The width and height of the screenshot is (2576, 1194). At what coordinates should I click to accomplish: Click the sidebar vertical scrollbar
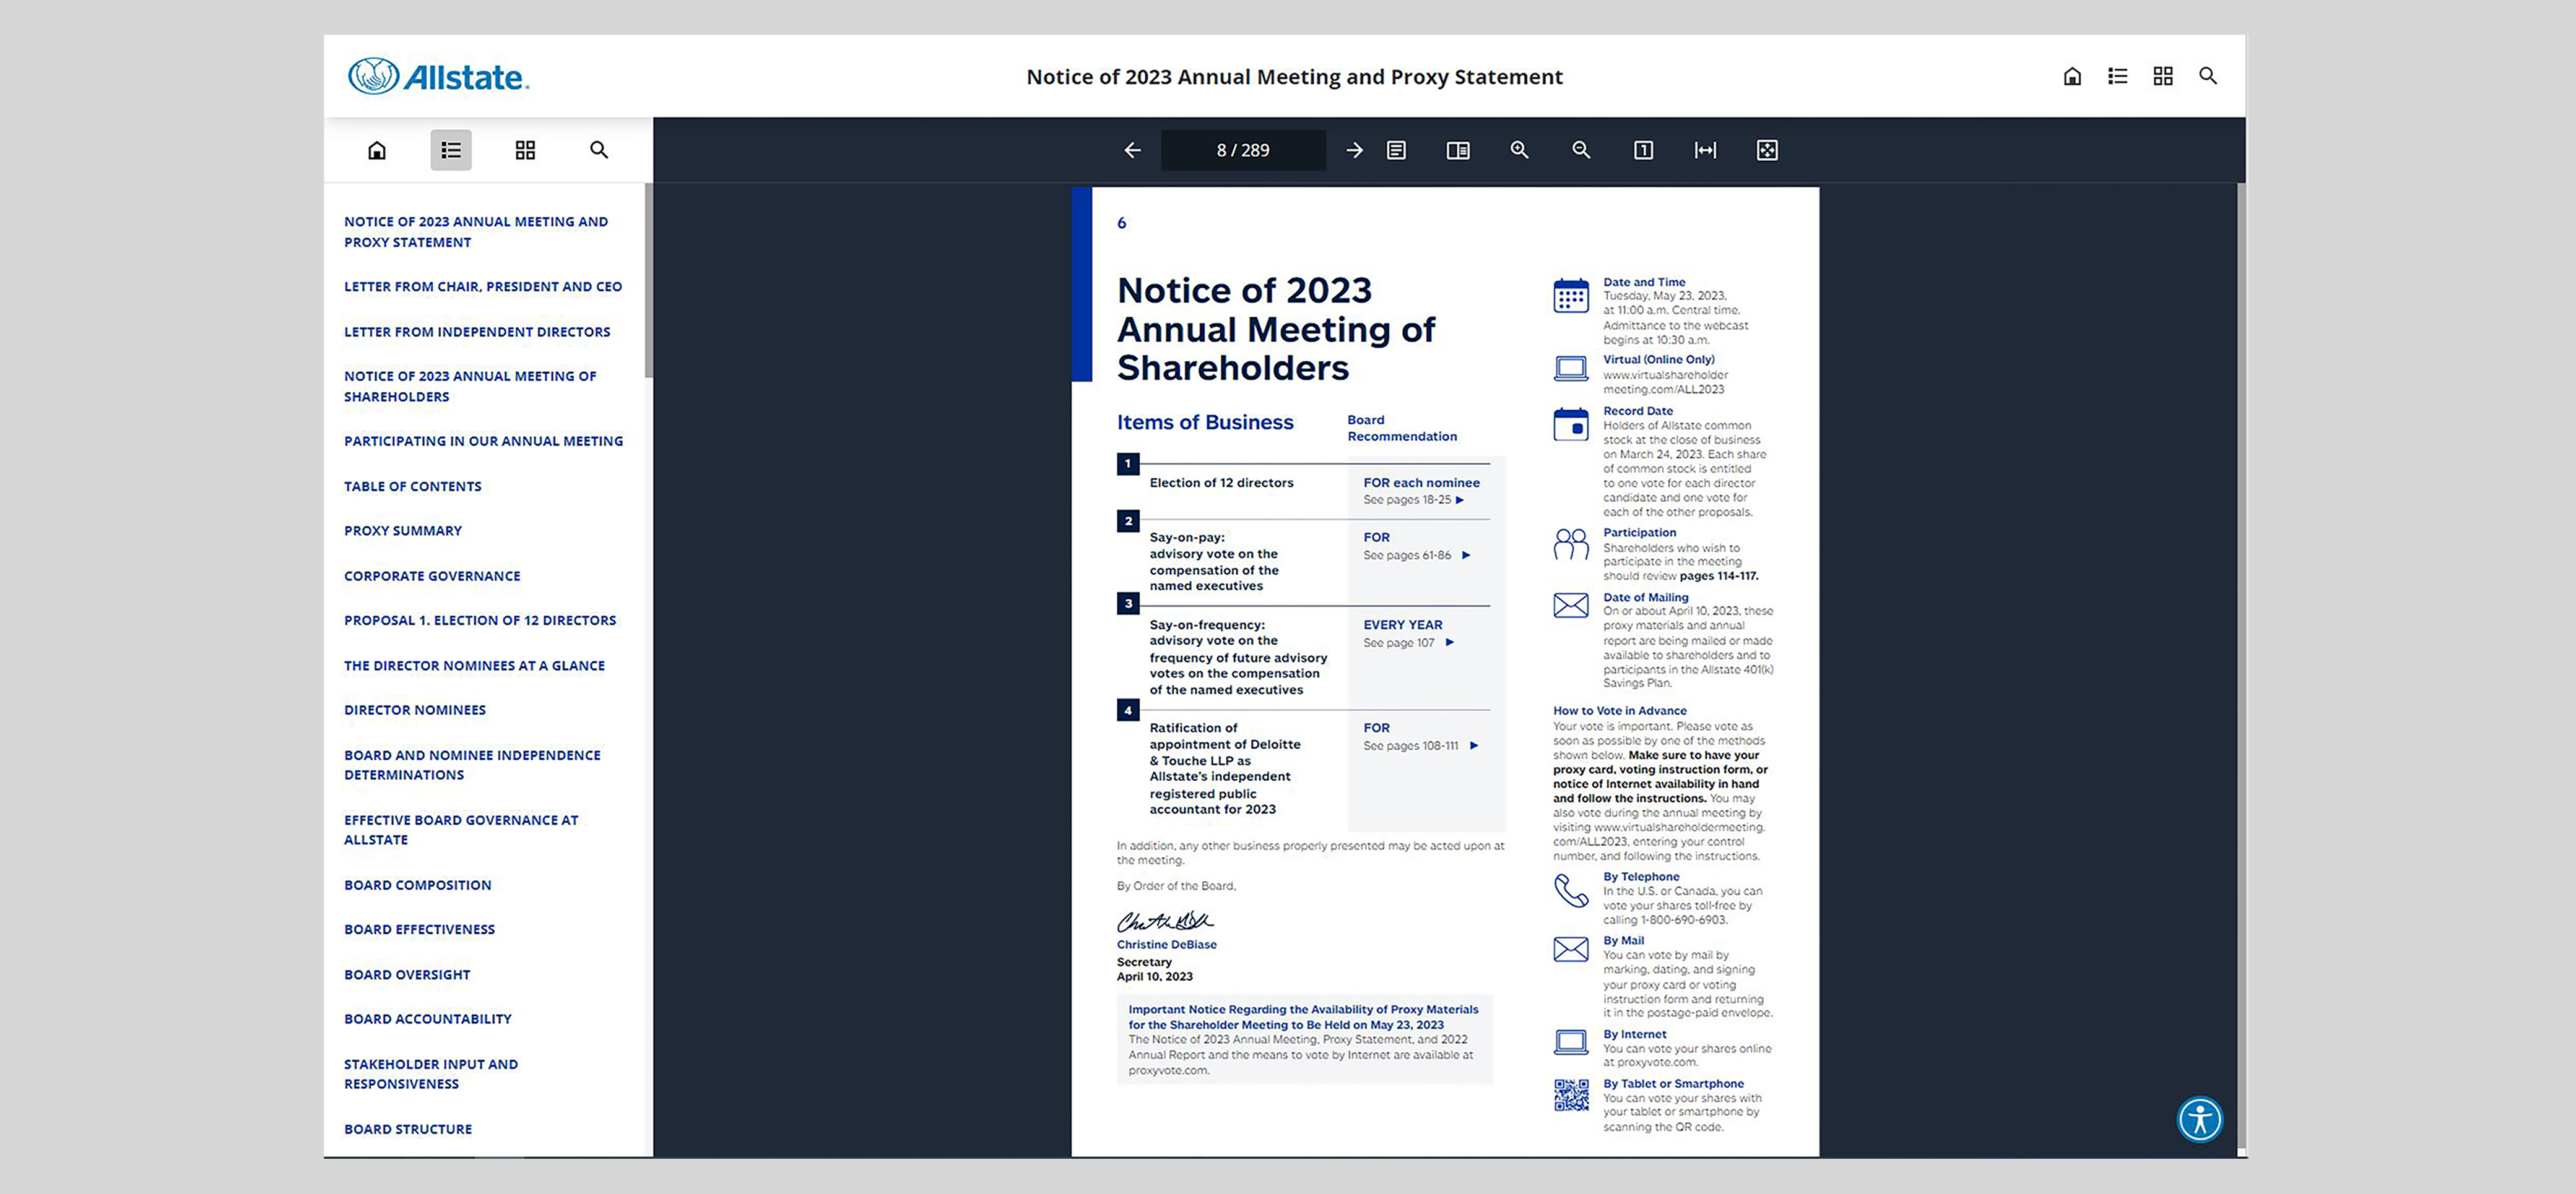[648, 281]
